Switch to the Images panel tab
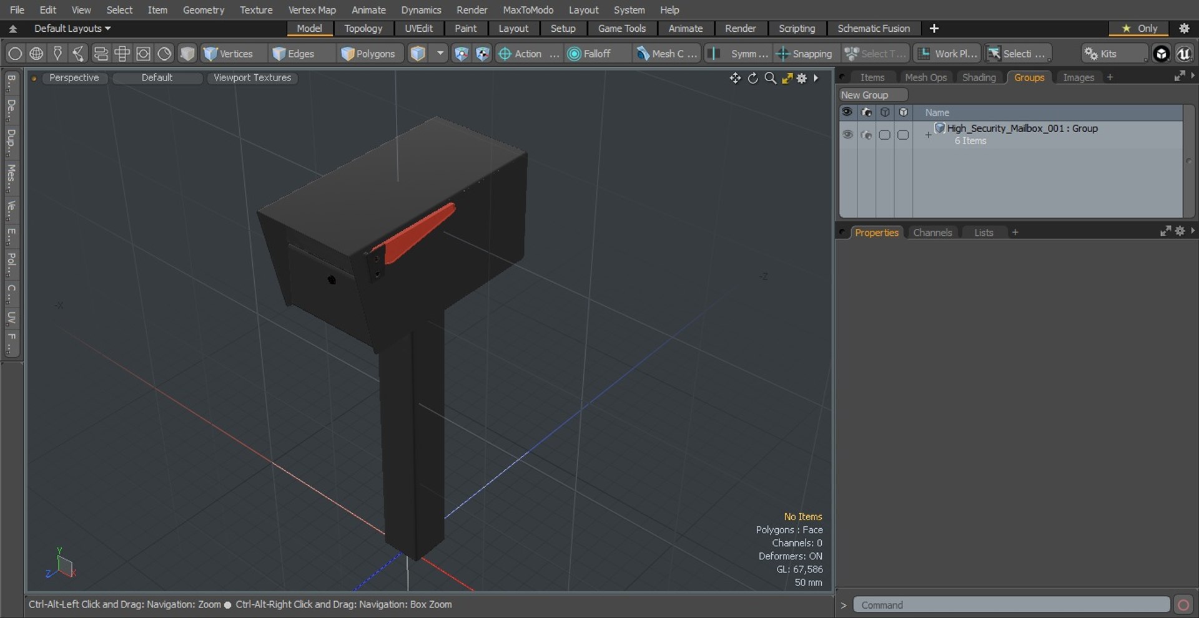1199x618 pixels. point(1078,77)
